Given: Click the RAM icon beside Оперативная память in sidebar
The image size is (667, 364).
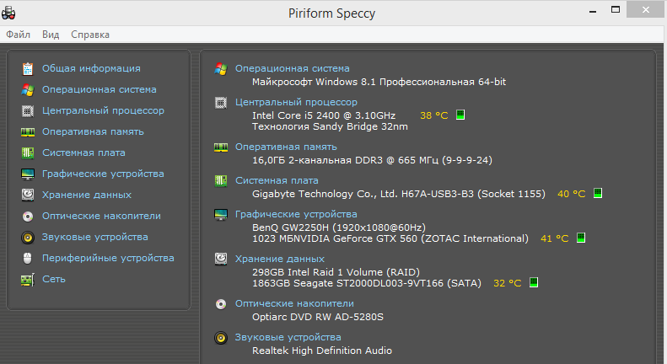Looking at the screenshot, I should (28, 132).
